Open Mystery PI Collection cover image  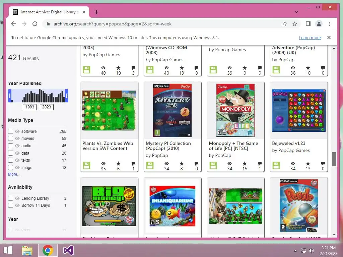(x=173, y=110)
